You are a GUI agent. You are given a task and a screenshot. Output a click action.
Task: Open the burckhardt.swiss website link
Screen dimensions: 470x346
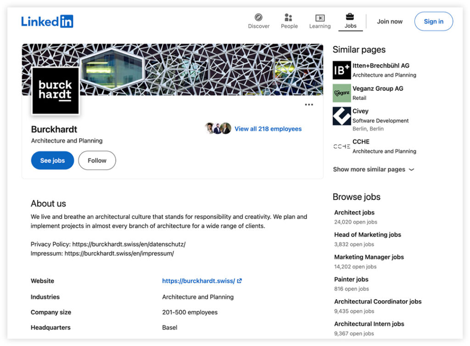coord(198,281)
